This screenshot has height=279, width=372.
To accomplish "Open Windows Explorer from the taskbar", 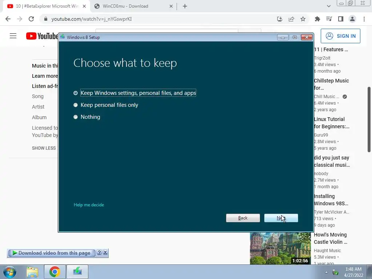I will coord(32,272).
